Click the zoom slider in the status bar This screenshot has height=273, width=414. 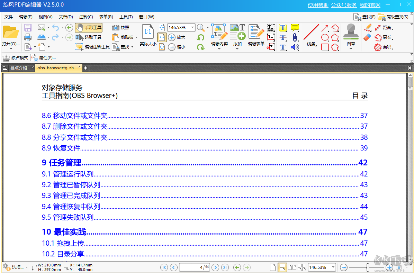pyautogui.click(x=367, y=267)
